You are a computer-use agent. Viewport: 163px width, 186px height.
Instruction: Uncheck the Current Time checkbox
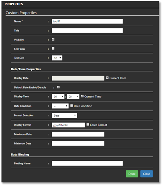click(82, 96)
